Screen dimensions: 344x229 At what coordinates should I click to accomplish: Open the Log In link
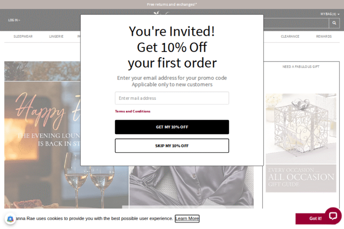coord(14,20)
